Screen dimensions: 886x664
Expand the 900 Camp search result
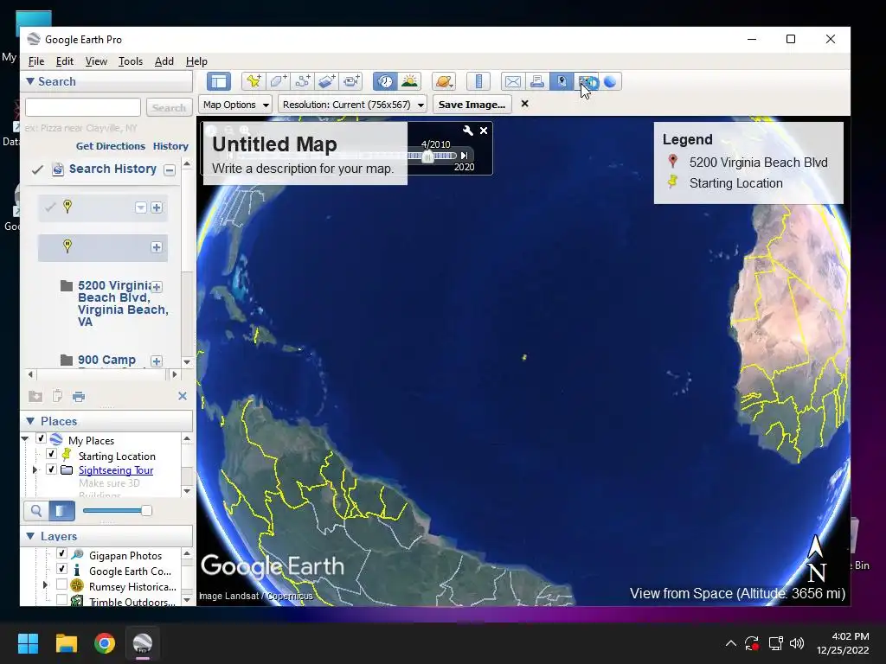(x=157, y=361)
